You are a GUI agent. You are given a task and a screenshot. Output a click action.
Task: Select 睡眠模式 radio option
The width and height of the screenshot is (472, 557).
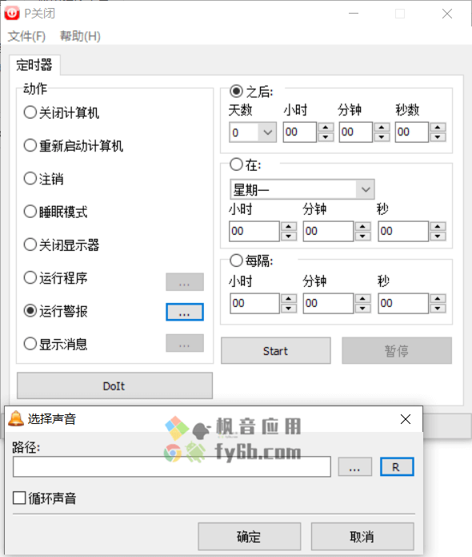[30, 212]
